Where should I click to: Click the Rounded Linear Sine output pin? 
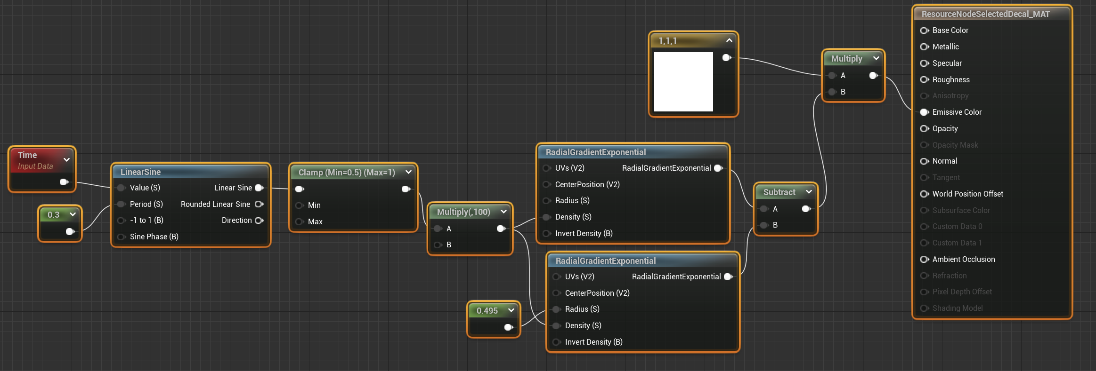pos(259,204)
